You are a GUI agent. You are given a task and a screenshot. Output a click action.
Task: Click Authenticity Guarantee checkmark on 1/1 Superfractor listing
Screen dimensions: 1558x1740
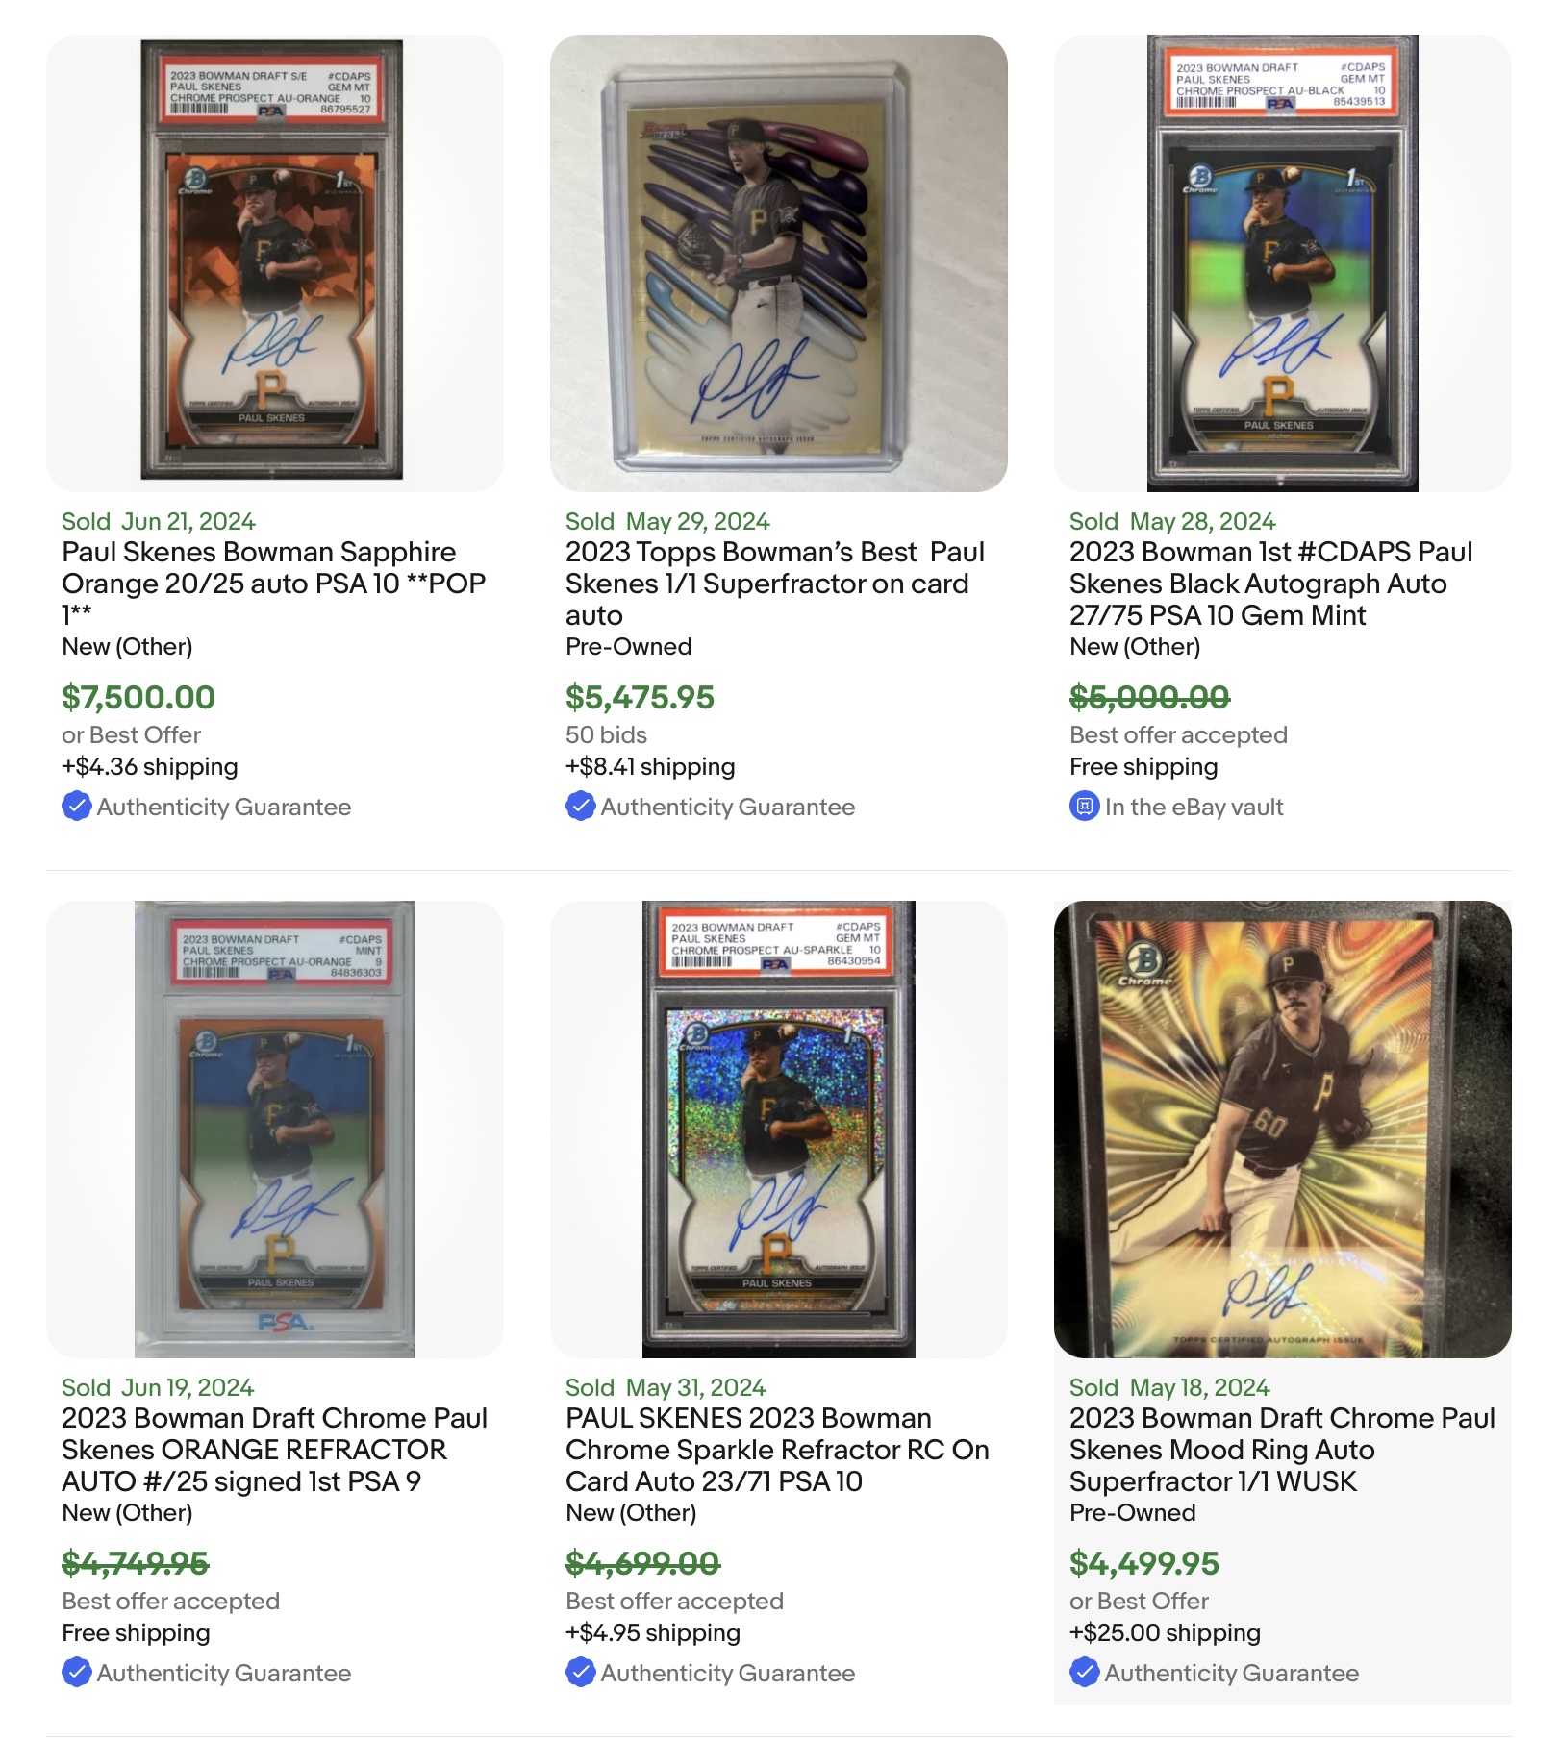pyautogui.click(x=580, y=806)
